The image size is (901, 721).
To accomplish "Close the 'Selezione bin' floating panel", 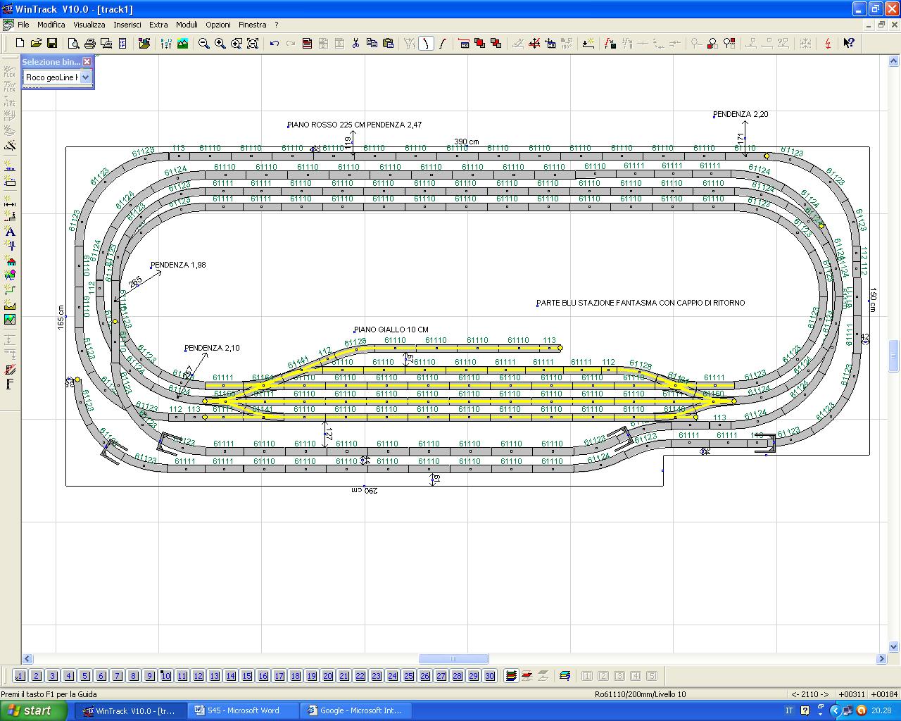I will [x=87, y=61].
